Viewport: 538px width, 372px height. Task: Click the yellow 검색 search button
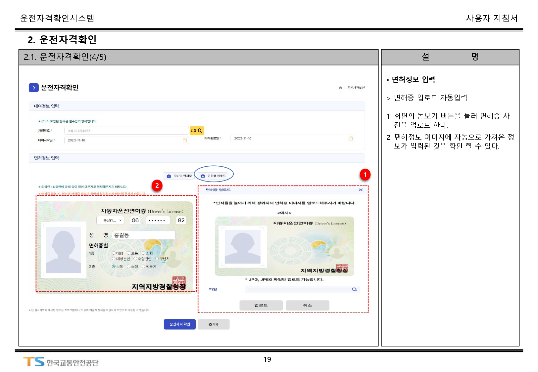coord(197,131)
